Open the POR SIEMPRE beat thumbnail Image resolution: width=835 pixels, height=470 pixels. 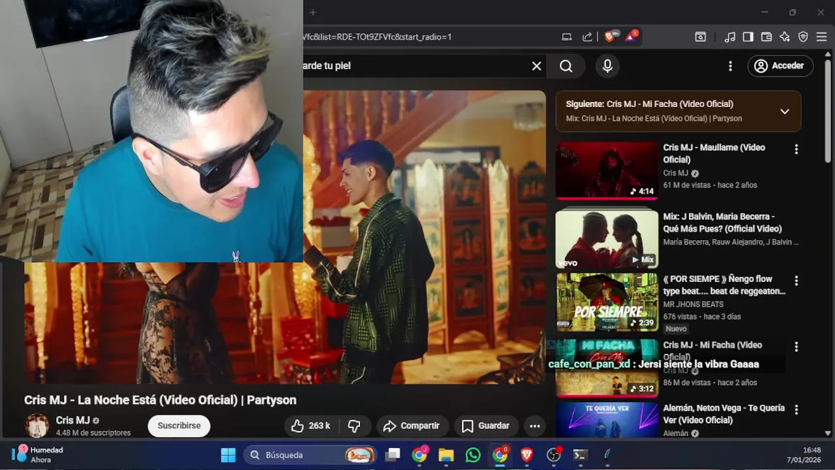607,302
